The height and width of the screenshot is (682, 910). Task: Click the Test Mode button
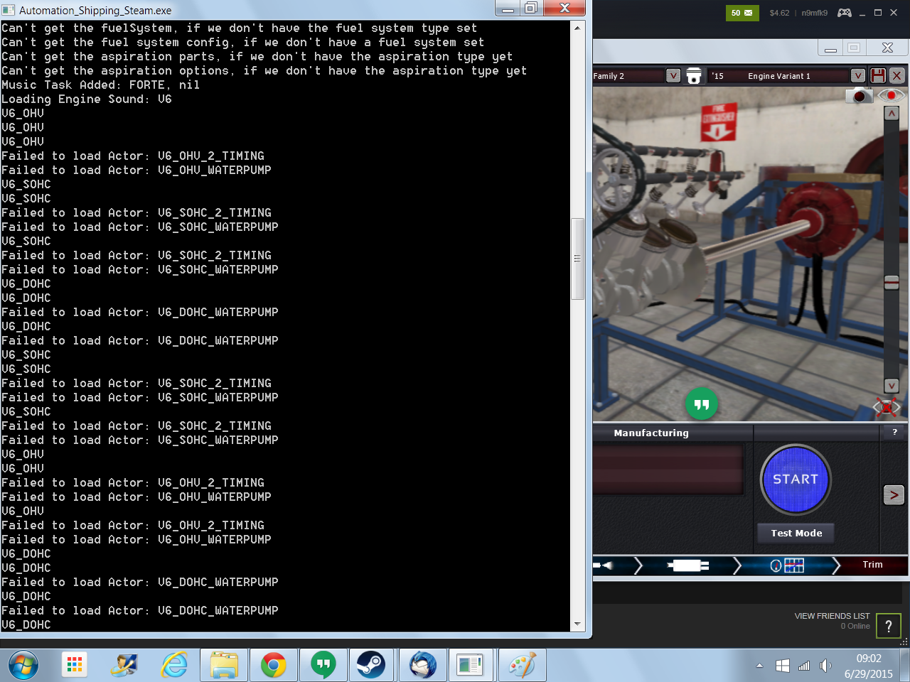coord(796,533)
